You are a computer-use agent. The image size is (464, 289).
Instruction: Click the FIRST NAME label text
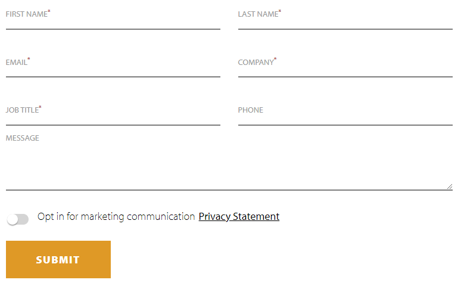pos(26,14)
